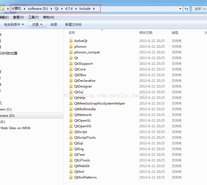Click the QtXml folder icon
The image size is (207, 185).
(71, 171)
